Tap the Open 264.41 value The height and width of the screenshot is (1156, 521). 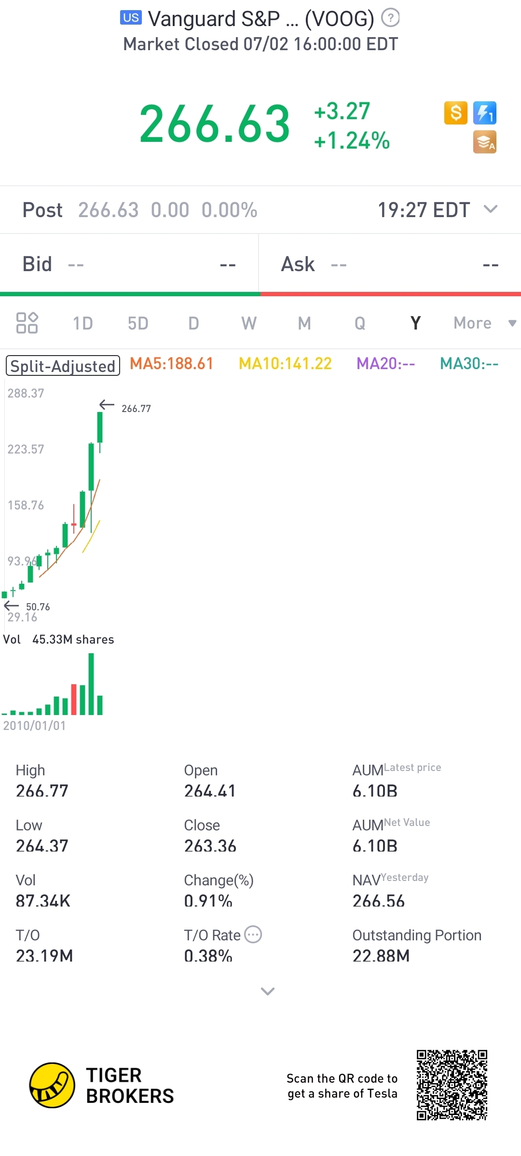coord(210,791)
